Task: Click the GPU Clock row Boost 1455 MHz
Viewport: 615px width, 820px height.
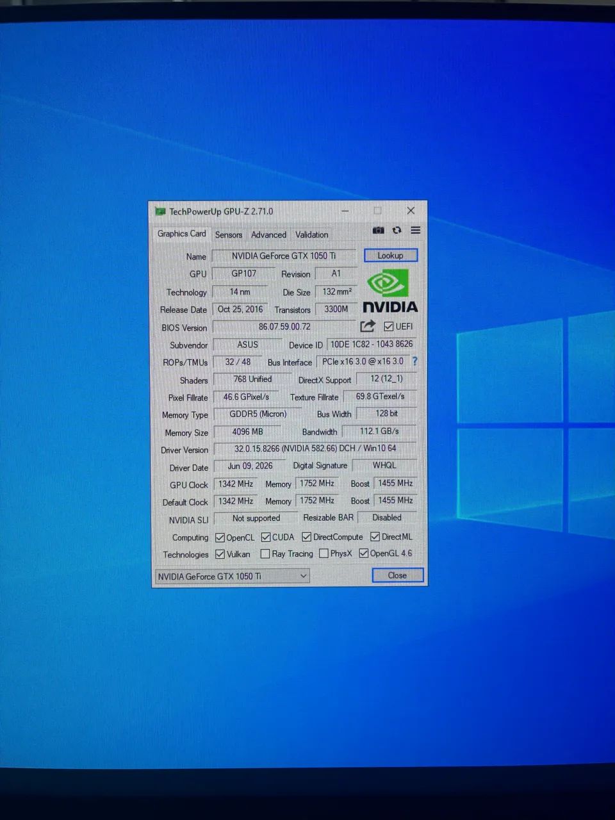Action: tap(395, 483)
